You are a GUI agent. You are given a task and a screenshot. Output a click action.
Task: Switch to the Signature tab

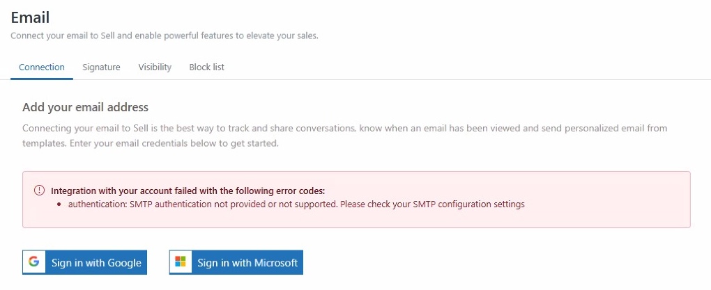click(101, 67)
